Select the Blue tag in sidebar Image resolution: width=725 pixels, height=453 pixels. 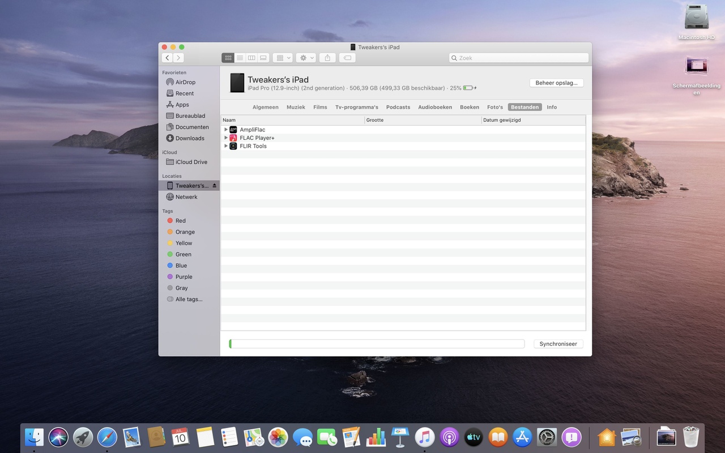coord(181,266)
